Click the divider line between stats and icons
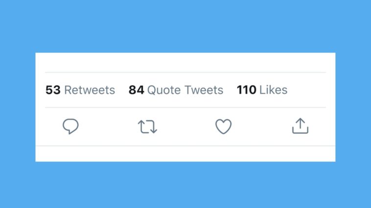This screenshot has height=208, width=371. click(x=186, y=107)
